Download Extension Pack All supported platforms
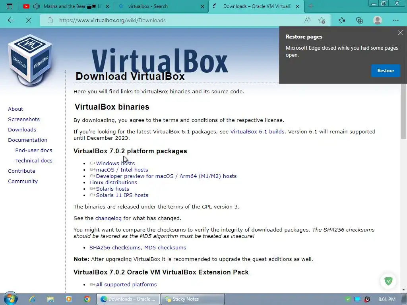This screenshot has height=305, width=407. (126, 284)
